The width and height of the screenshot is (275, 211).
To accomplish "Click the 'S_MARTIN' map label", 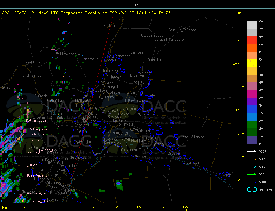I will [127, 125].
